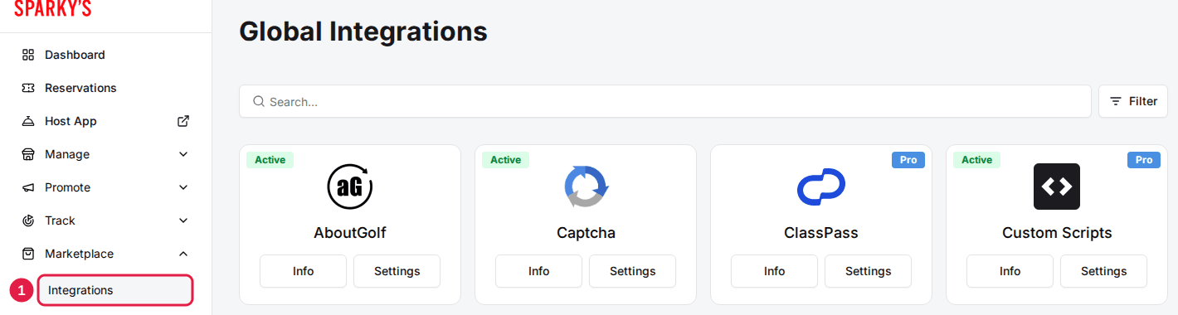Click Info on Custom Scripts card
This screenshot has width=1178, height=315.
1010,271
